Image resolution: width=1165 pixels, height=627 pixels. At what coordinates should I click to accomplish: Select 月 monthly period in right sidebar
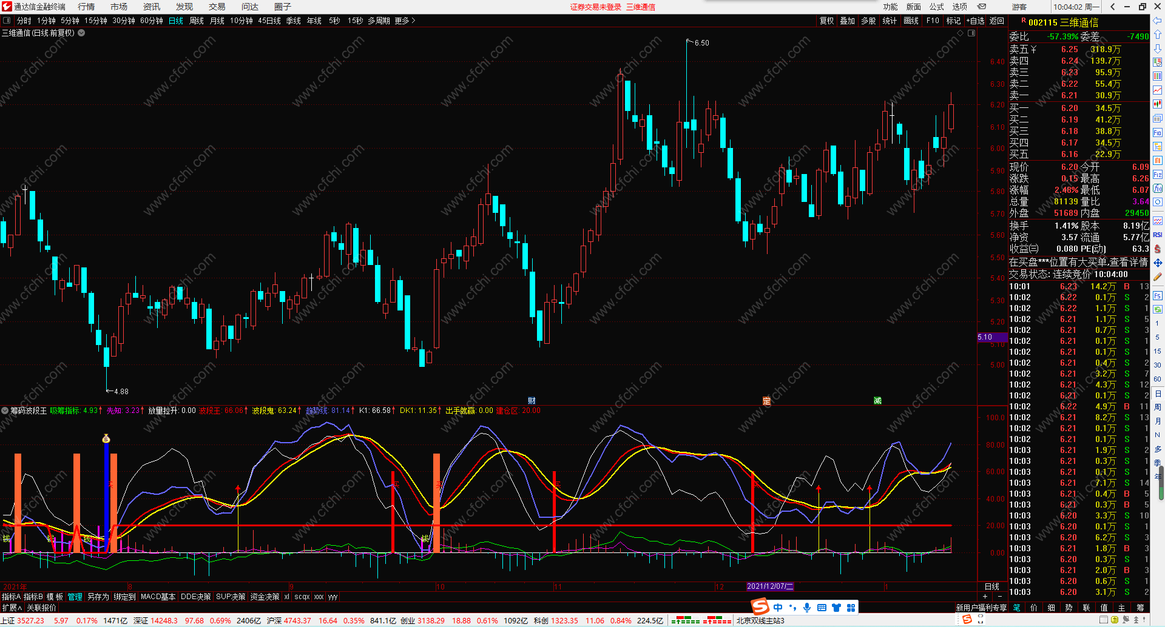[1157, 421]
